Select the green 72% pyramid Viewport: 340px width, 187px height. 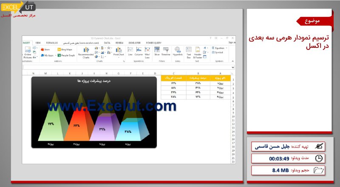pos(51,124)
